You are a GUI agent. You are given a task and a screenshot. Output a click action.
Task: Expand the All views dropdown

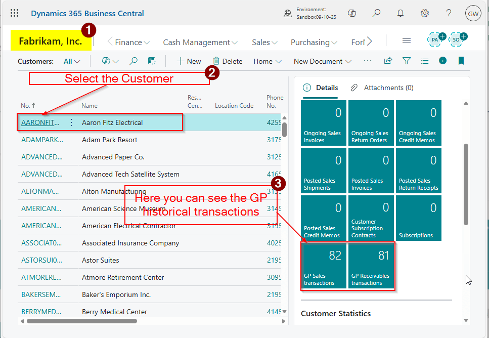[x=72, y=61]
